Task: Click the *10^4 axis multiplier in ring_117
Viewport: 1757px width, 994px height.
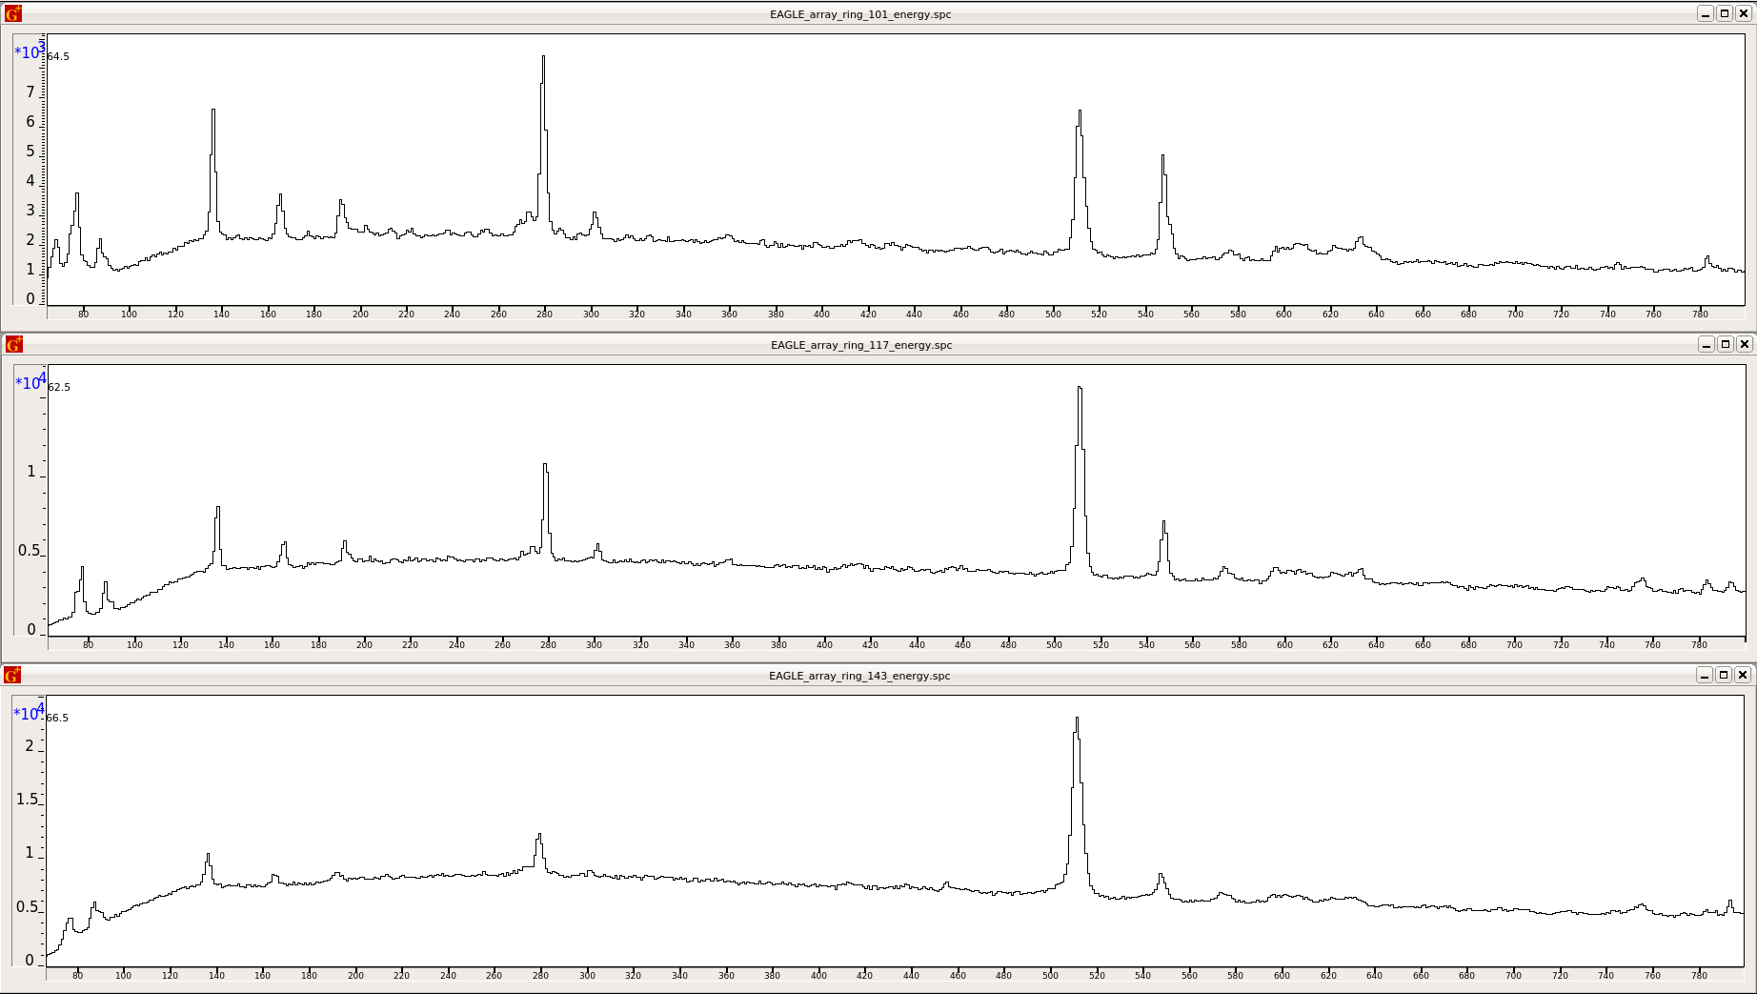Action: click(27, 382)
